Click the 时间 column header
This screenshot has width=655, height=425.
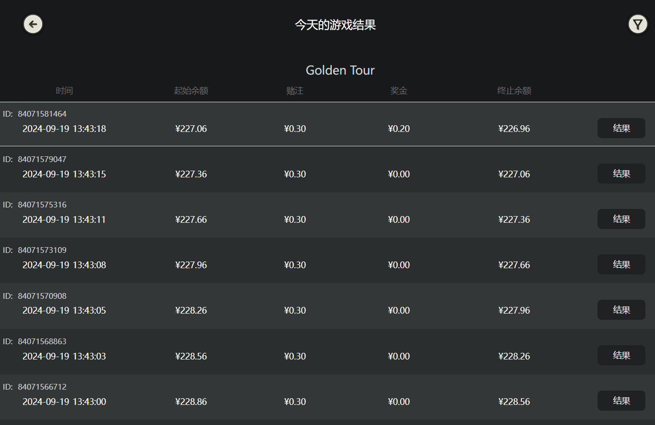click(64, 91)
